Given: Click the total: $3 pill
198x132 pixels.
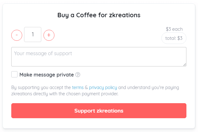Looking at the screenshot, I should point(174,38).
